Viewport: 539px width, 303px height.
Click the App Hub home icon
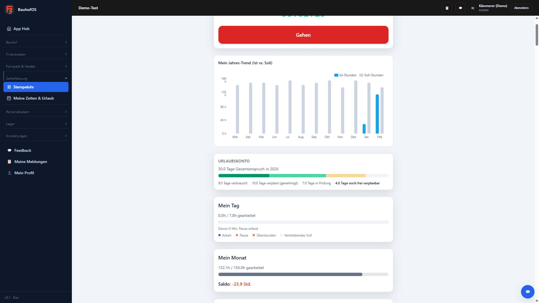pyautogui.click(x=9, y=29)
